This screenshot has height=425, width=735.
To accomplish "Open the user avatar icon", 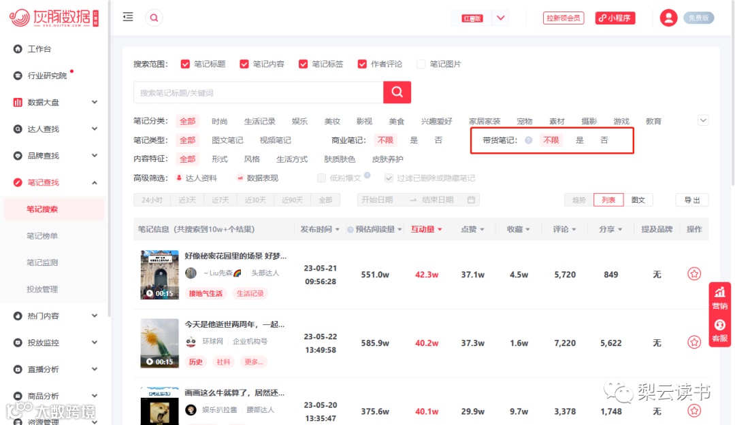I will click(x=668, y=18).
